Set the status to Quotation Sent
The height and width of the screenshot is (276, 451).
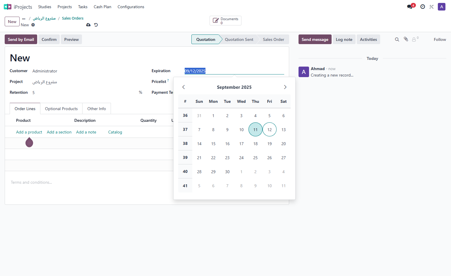tap(239, 39)
